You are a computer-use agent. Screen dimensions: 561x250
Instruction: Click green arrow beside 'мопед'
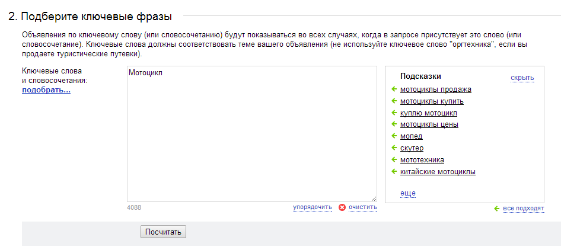pos(394,136)
